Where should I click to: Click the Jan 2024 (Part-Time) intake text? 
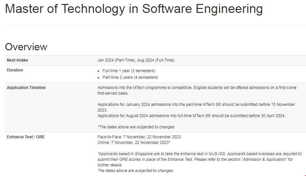click(x=115, y=60)
